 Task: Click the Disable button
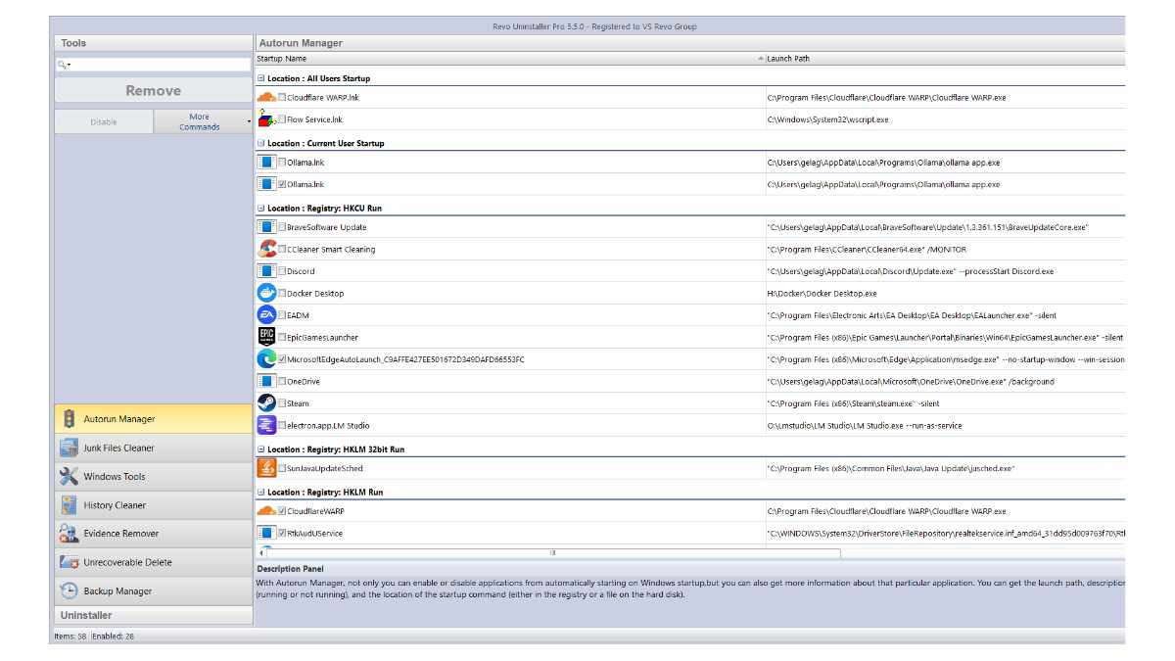pos(104,121)
